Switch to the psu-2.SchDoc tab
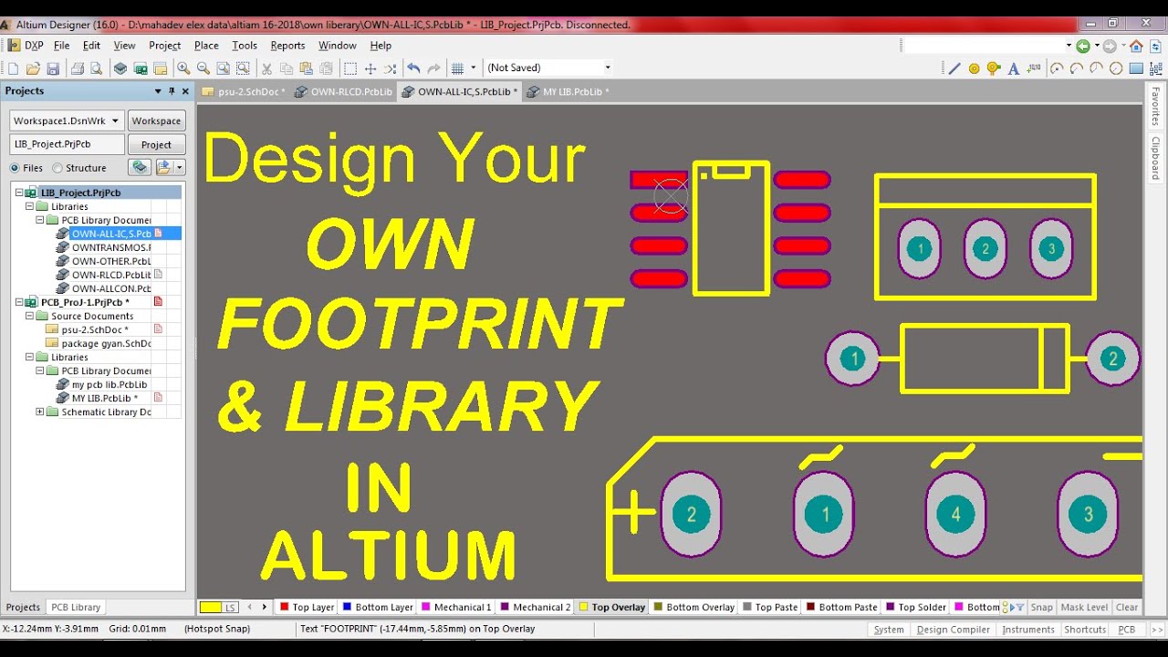This screenshot has height=657, width=1168. tap(244, 91)
